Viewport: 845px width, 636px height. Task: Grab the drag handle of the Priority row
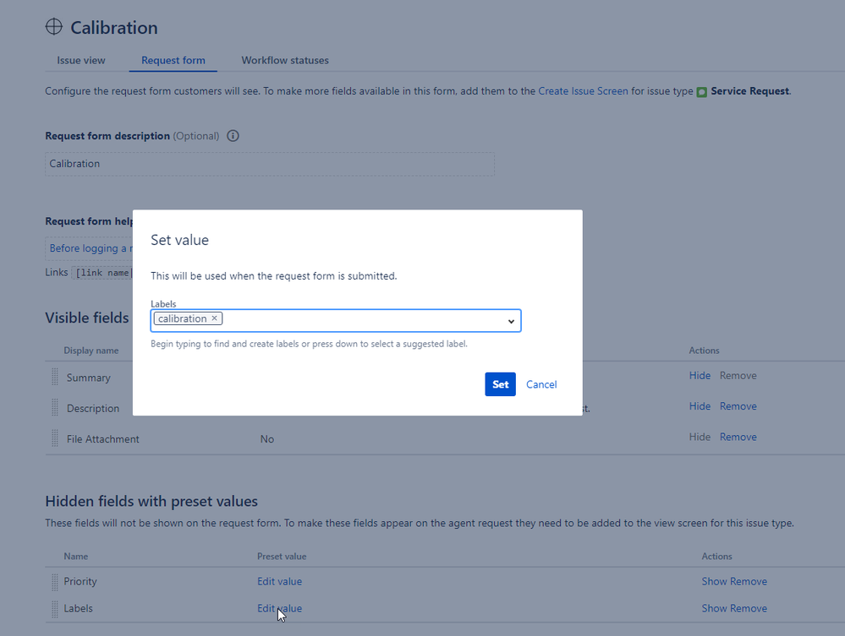[55, 582]
